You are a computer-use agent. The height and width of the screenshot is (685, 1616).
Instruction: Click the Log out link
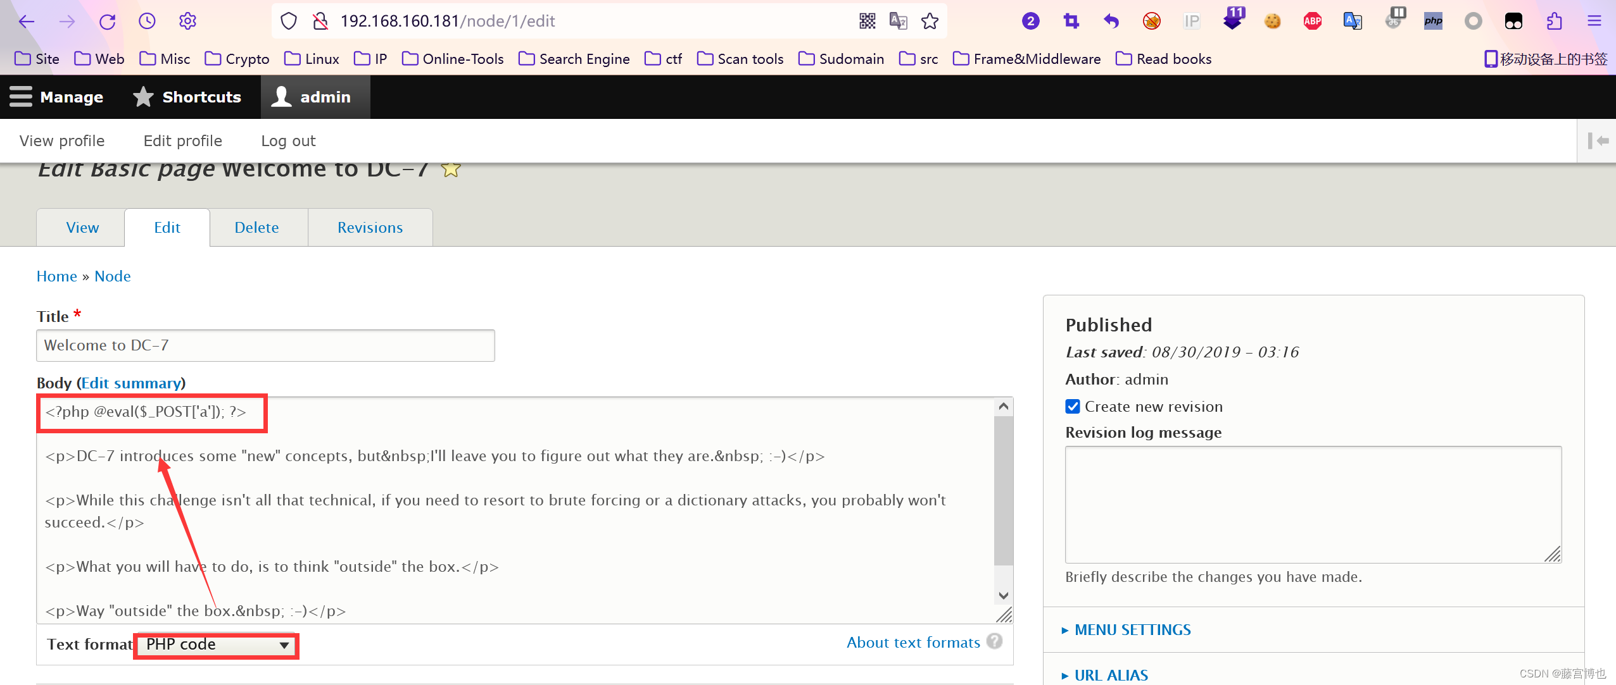tap(288, 141)
